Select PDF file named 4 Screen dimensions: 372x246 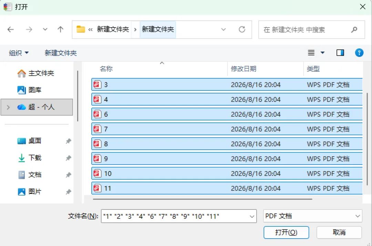(x=227, y=99)
